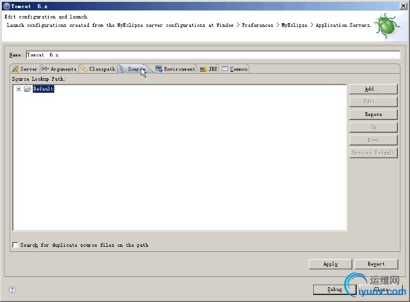Switch to the JRE tab
The image size is (410, 302).
(208, 69)
